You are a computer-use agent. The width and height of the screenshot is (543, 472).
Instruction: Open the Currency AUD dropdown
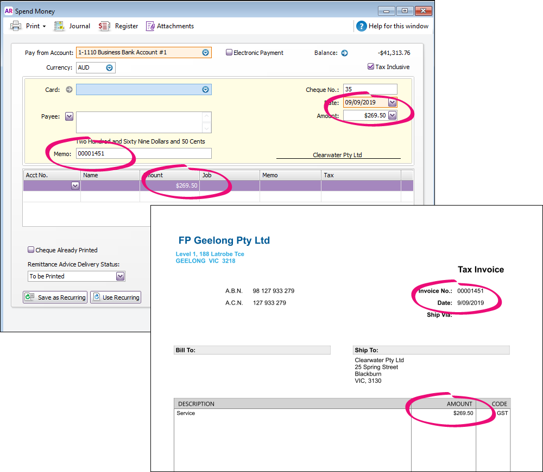pyautogui.click(x=109, y=68)
